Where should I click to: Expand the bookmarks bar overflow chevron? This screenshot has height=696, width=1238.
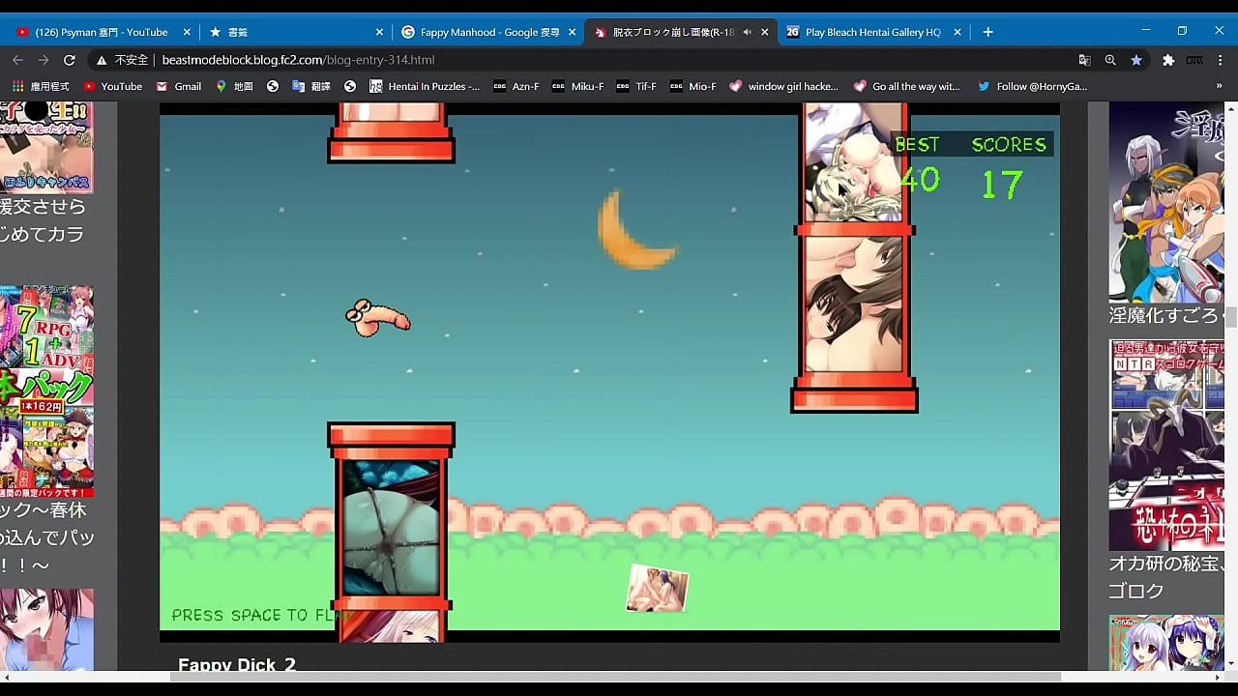[x=1219, y=86]
